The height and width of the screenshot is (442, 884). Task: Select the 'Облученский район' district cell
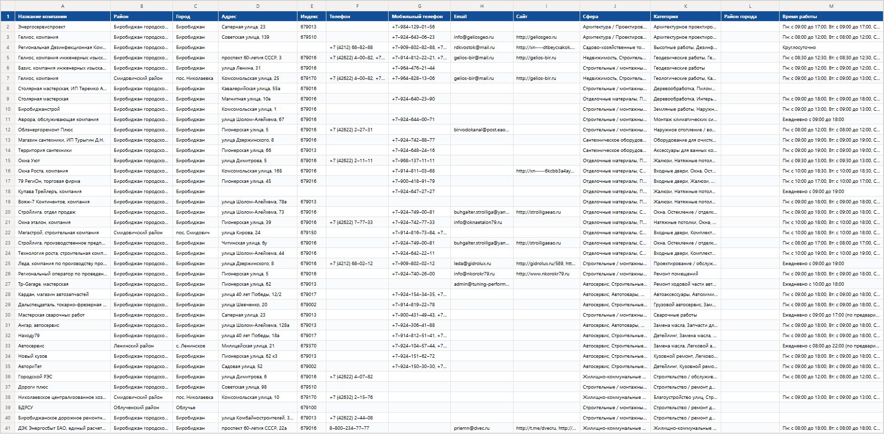142,408
